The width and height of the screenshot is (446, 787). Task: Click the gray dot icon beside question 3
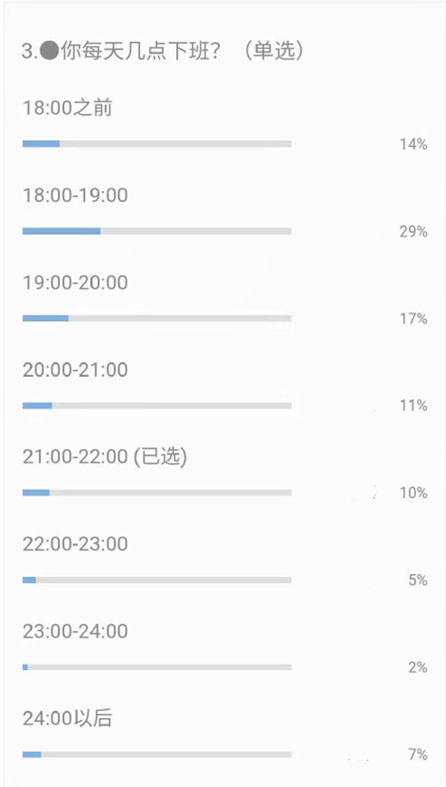click(50, 51)
